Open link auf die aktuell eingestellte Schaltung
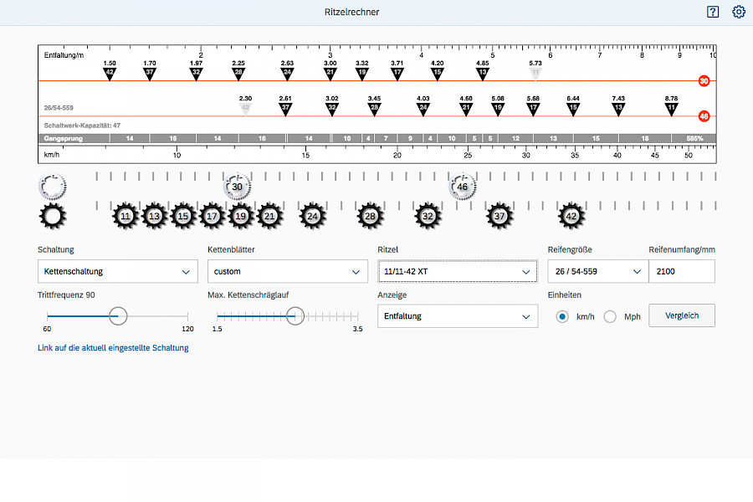 113,348
